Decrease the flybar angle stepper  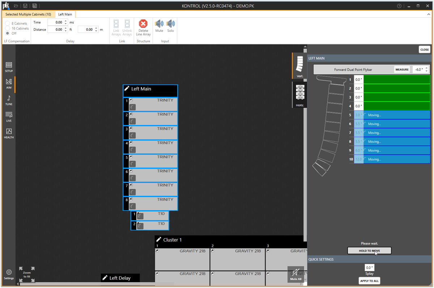coord(427,71)
